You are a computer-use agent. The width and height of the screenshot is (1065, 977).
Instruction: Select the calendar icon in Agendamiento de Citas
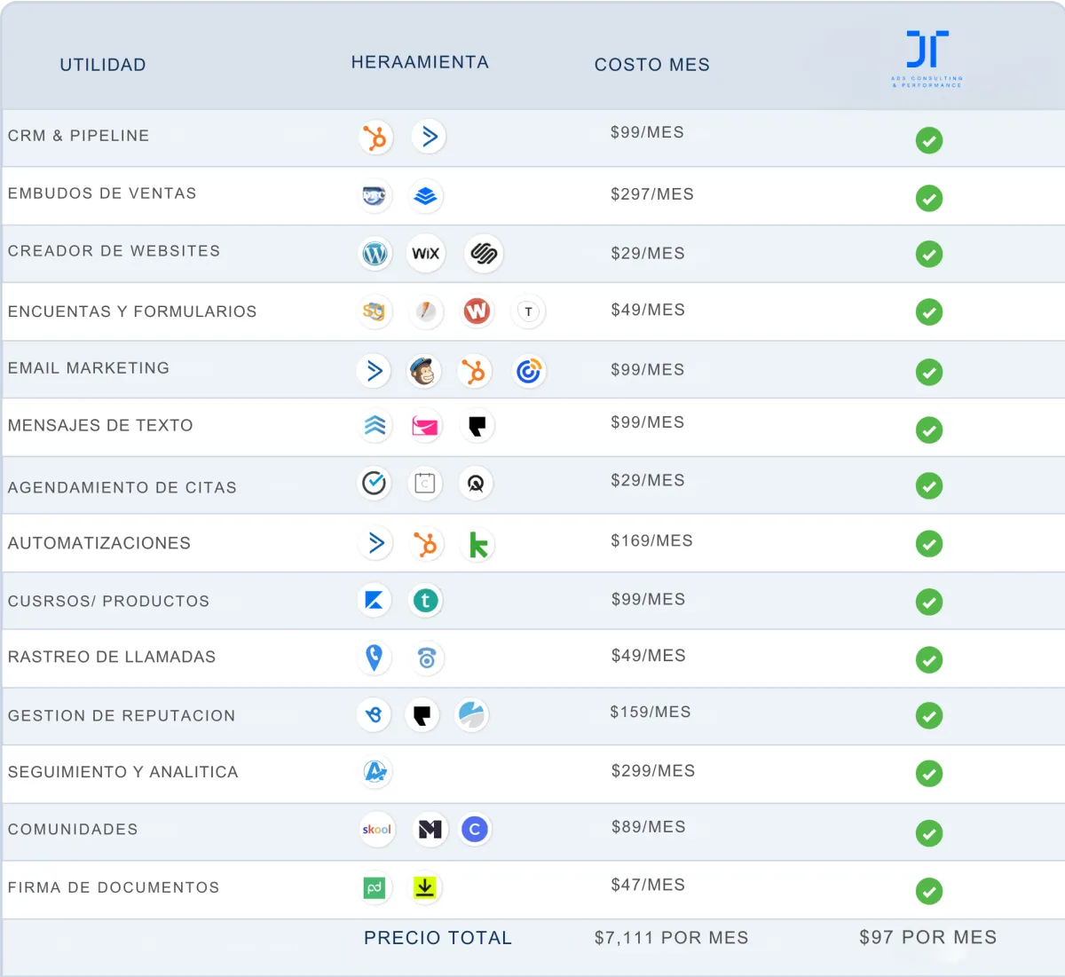(425, 484)
